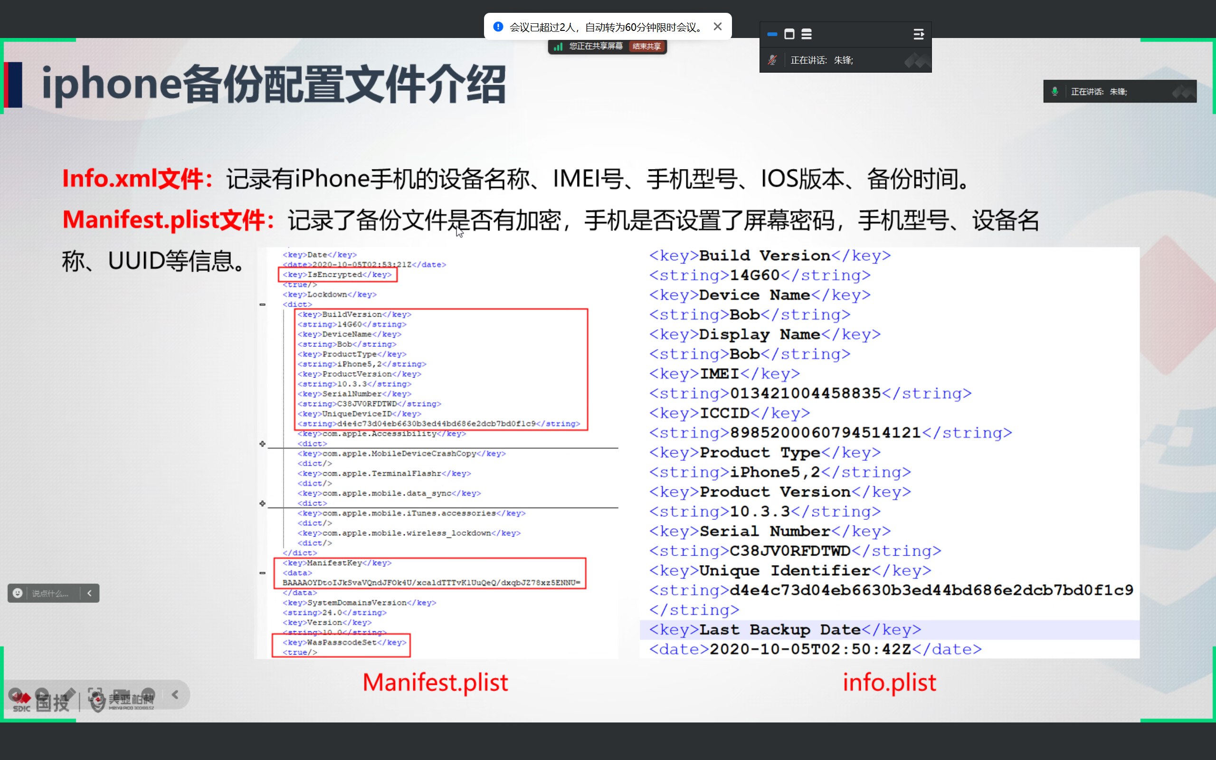Click the ManifestKey key line
Viewport: 1216px width, 760px height.
[x=337, y=563]
